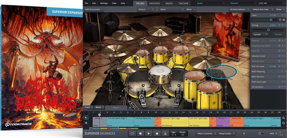Zoom out on the song track timeline

pos(284,123)
